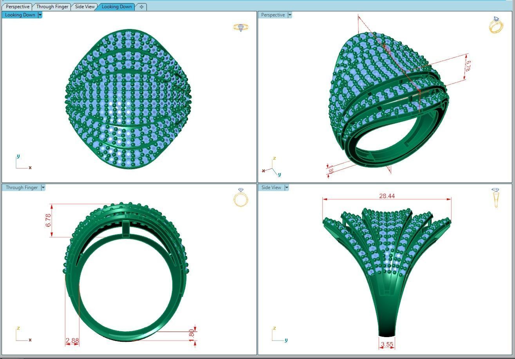Open the Side View tab

pos(85,7)
